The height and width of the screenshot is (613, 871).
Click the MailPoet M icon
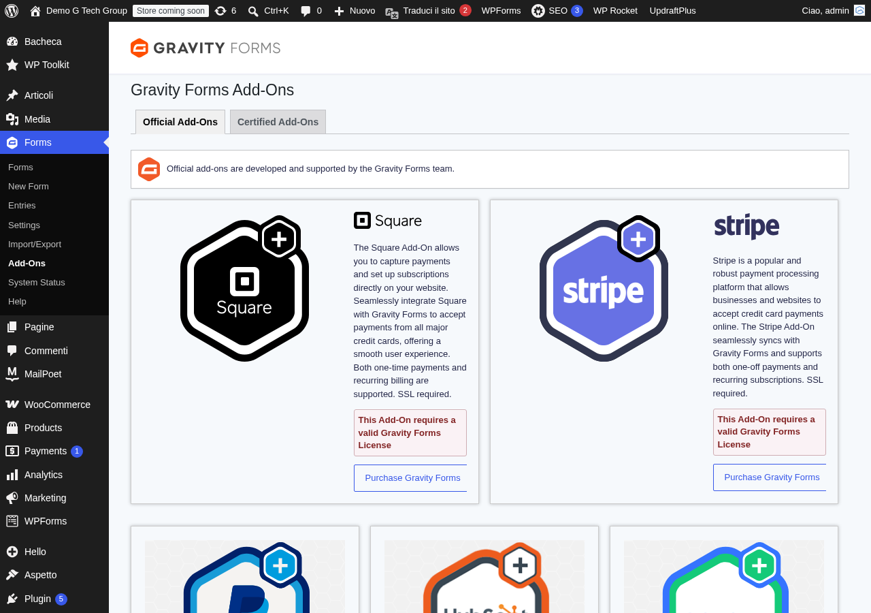click(12, 374)
